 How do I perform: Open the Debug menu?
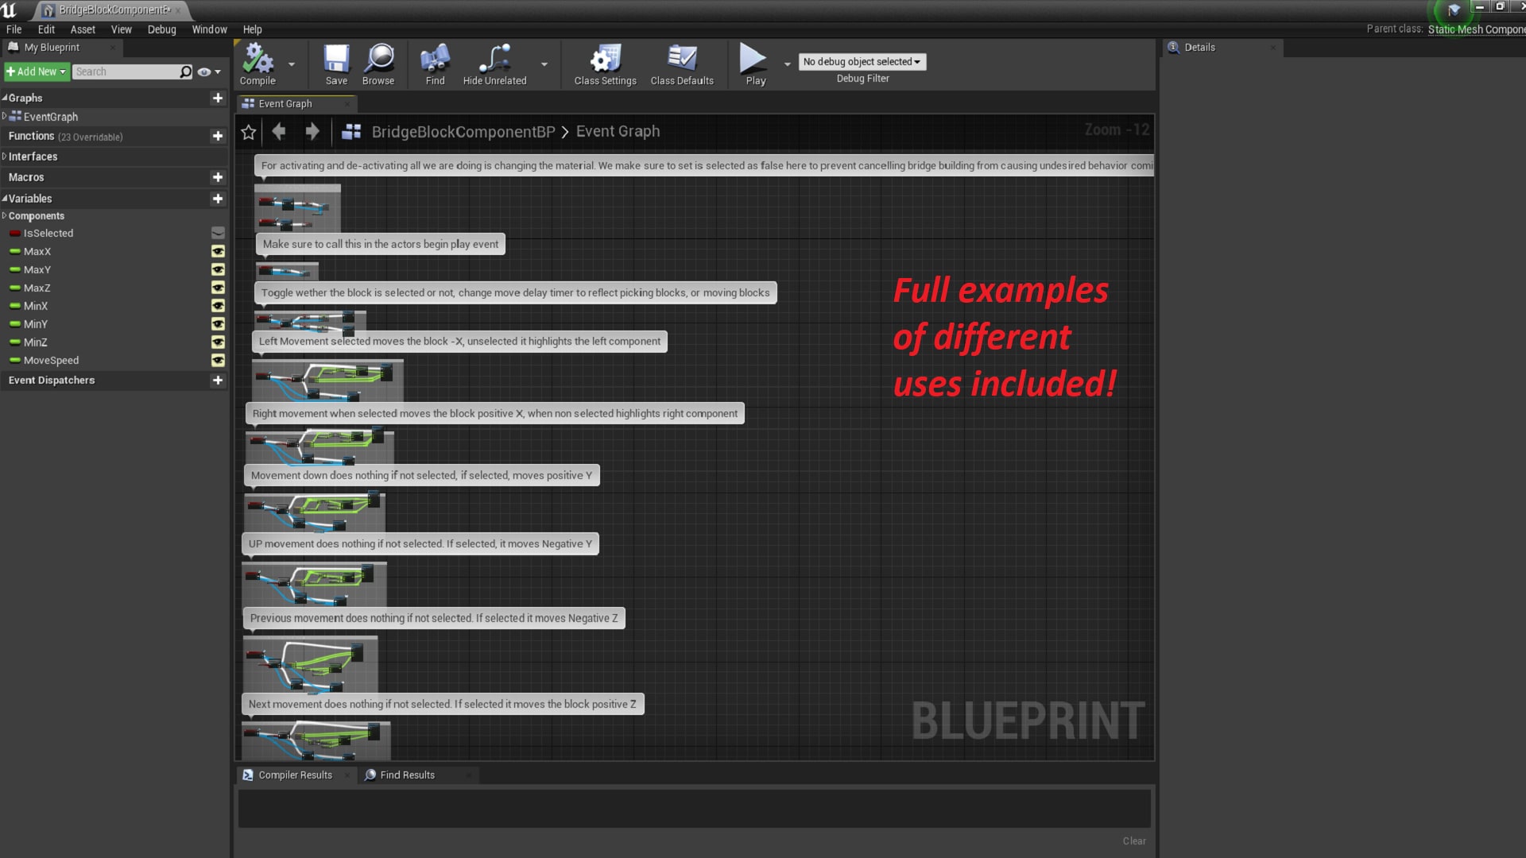coord(161,29)
